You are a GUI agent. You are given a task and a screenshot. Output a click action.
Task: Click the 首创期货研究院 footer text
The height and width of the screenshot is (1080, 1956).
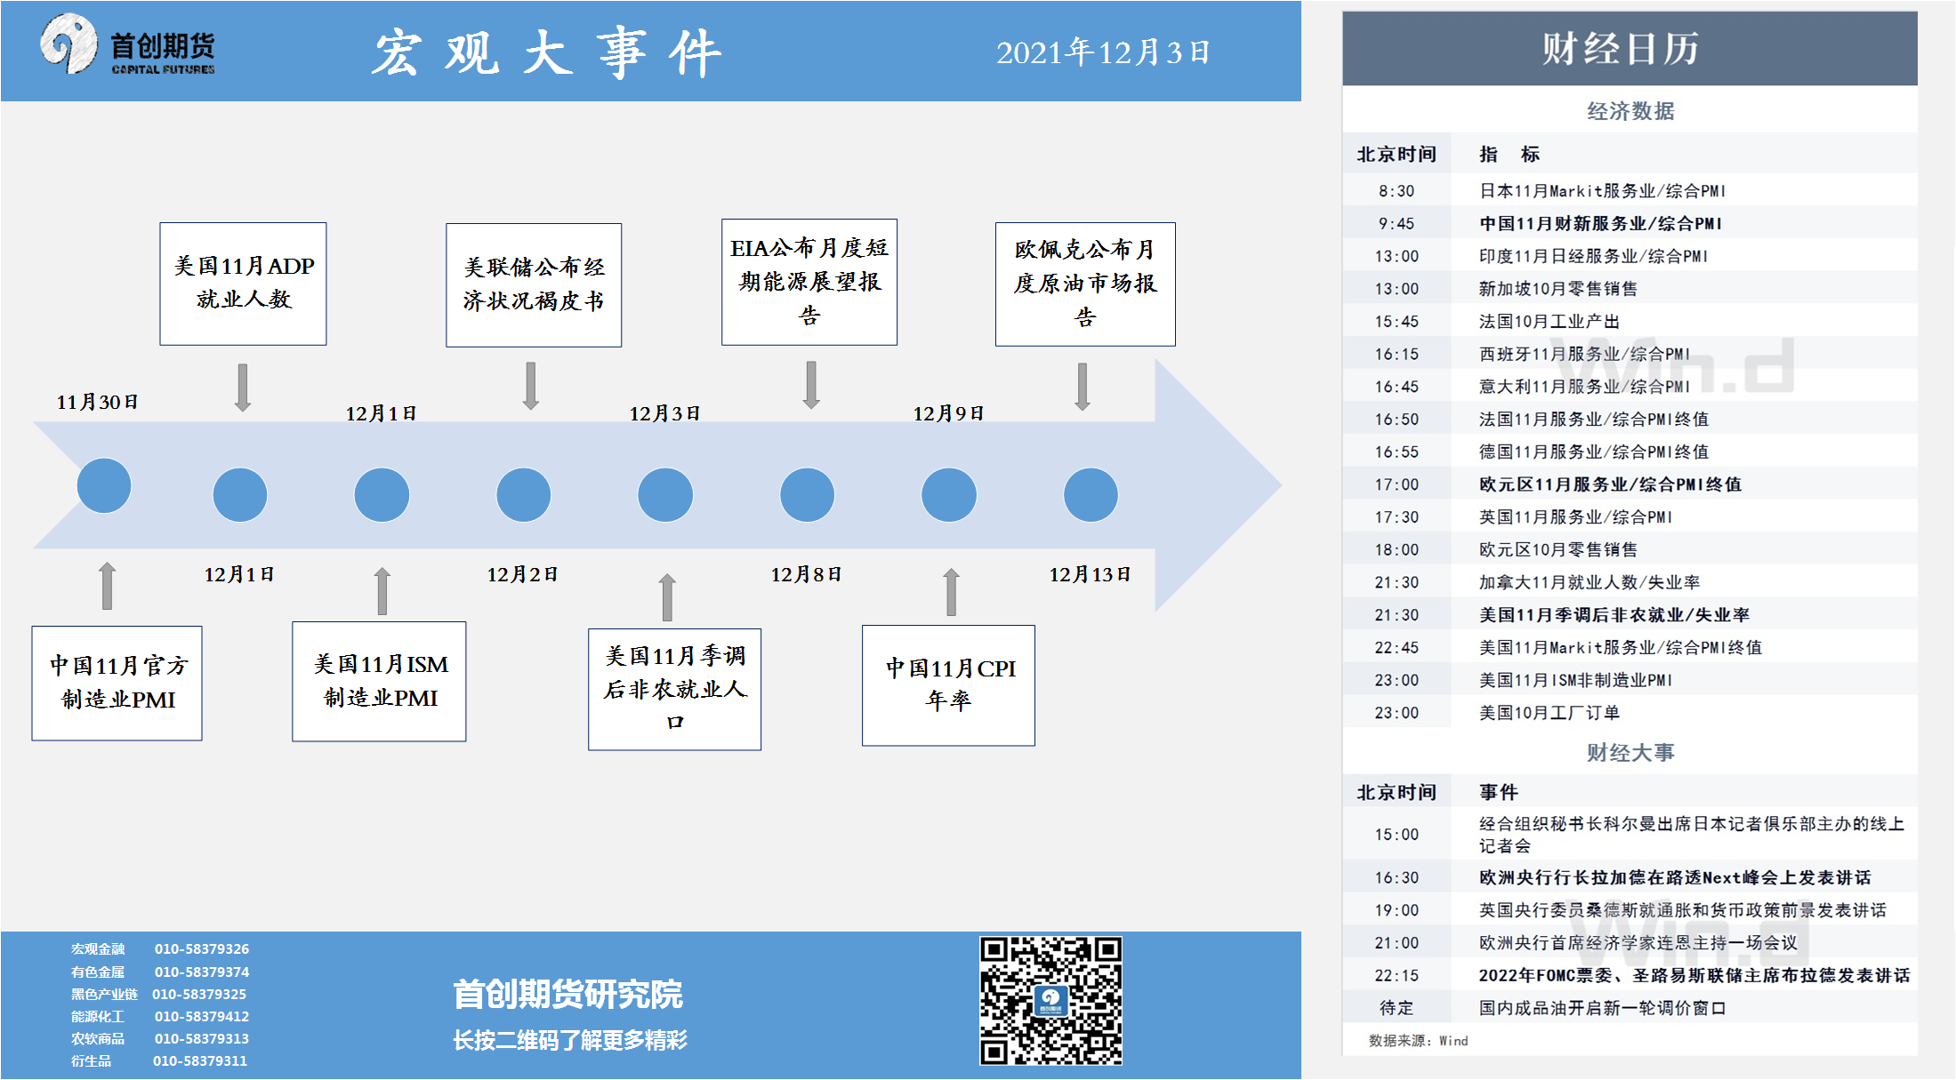pyautogui.click(x=567, y=994)
